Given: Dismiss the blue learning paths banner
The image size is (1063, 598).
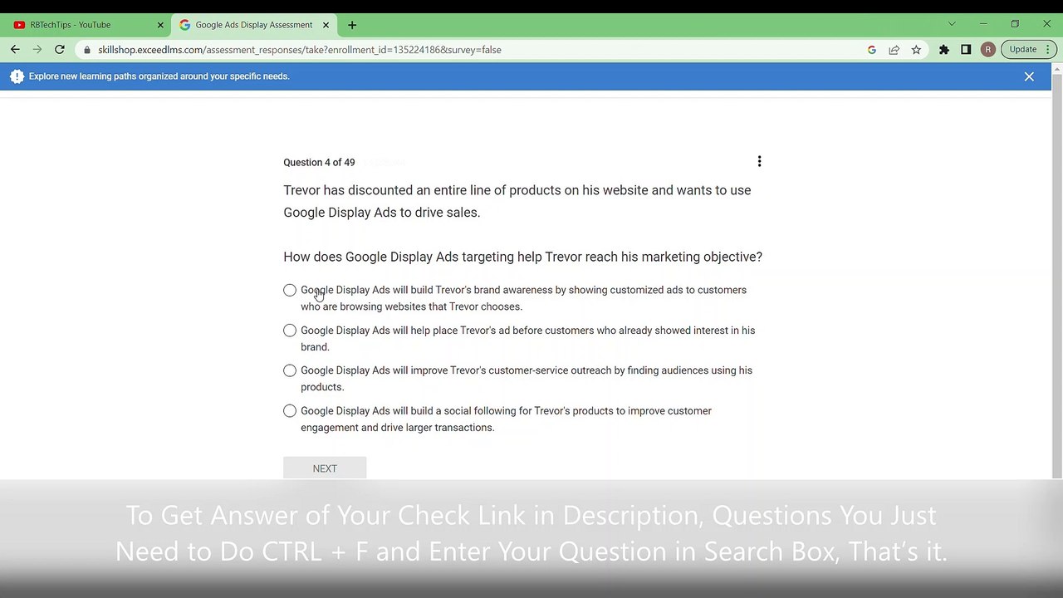Looking at the screenshot, I should click(x=1029, y=76).
